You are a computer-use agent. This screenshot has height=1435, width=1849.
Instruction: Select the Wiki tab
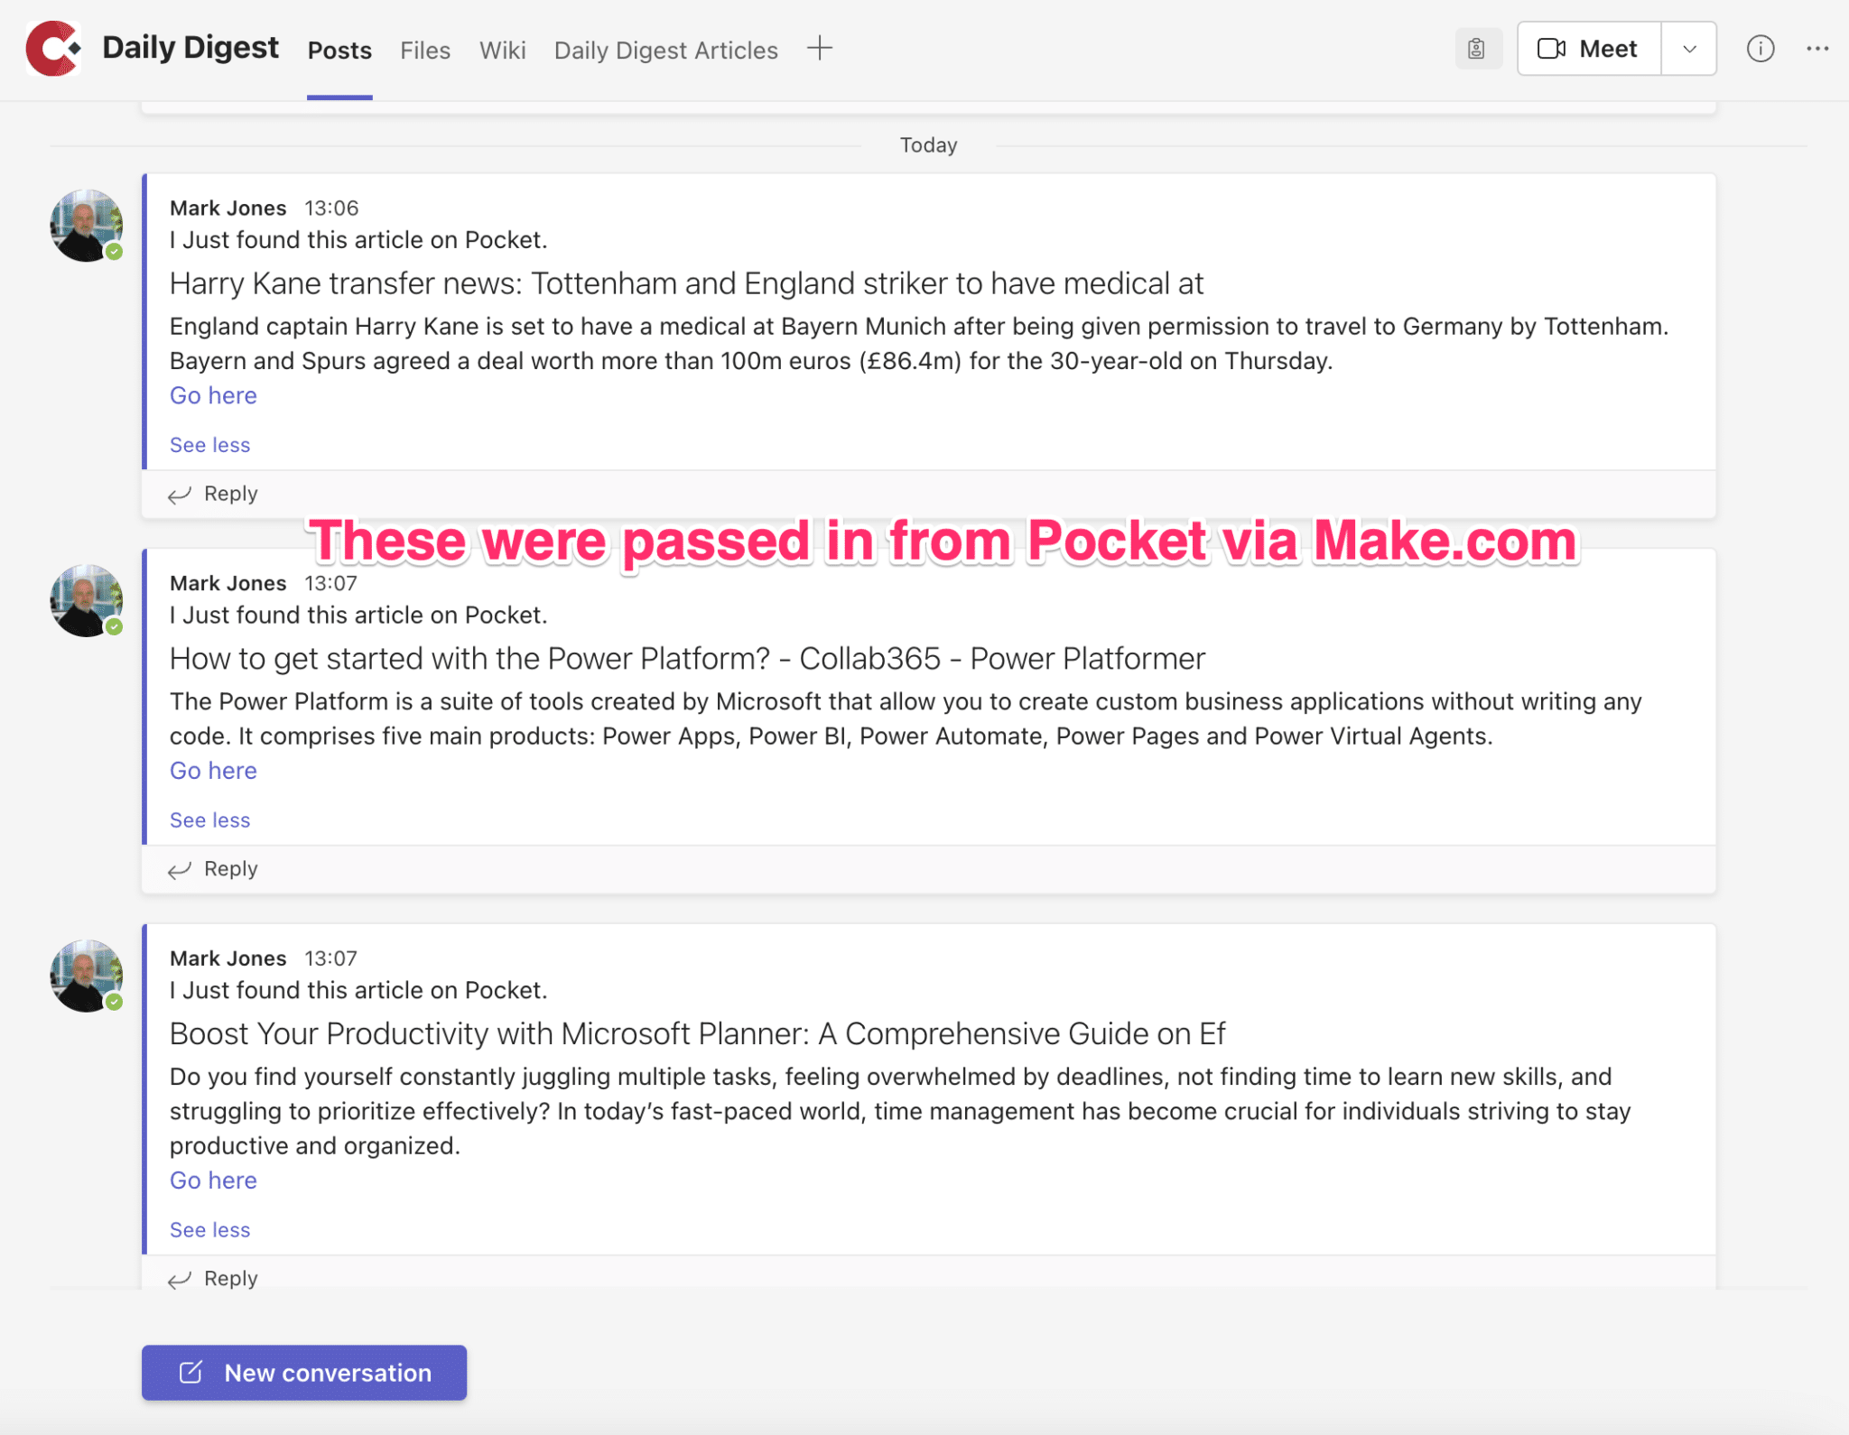tap(503, 51)
